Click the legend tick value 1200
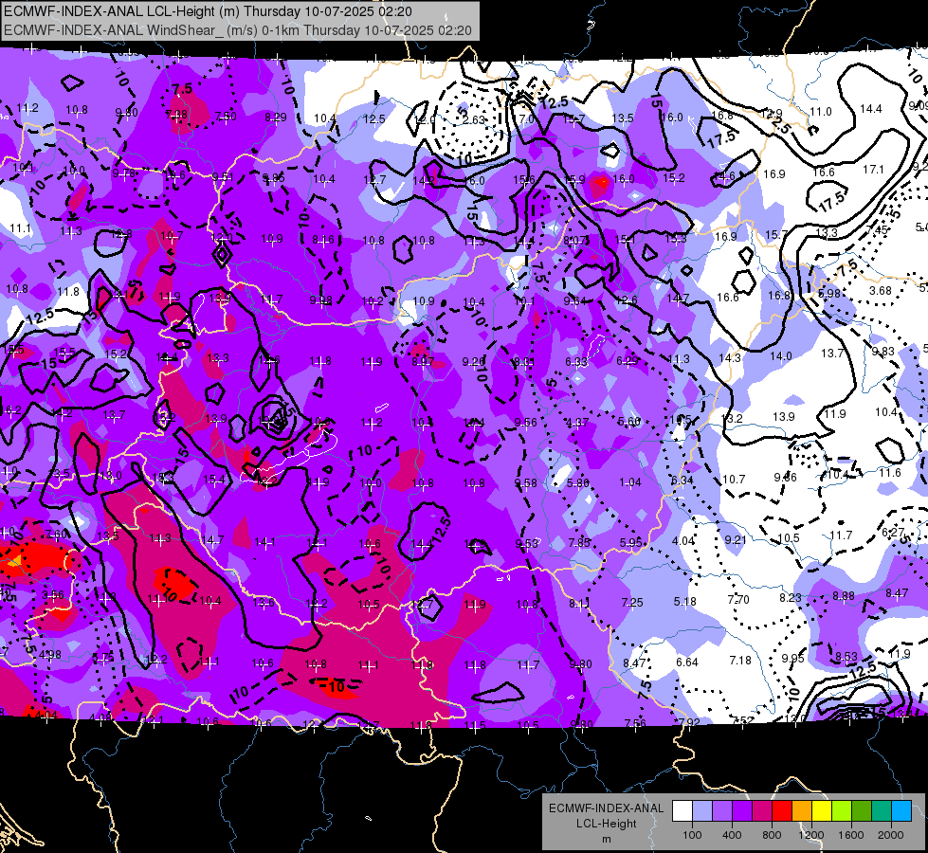 tap(810, 835)
